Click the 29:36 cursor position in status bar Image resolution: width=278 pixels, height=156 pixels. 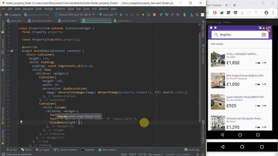coord(123,154)
